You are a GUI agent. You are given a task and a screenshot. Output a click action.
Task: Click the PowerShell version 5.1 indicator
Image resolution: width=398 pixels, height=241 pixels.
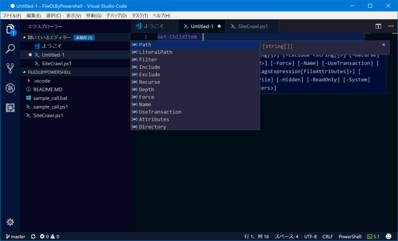(x=373, y=236)
